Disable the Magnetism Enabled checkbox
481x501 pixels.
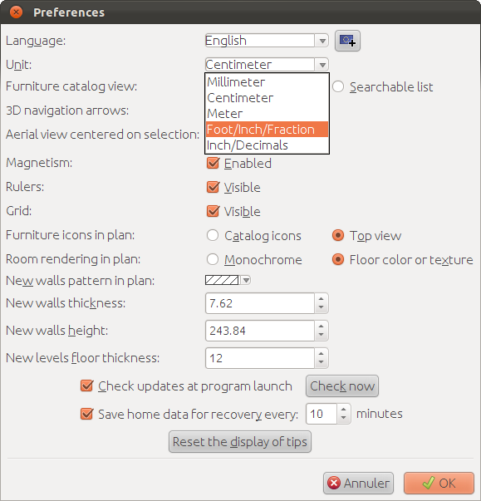(213, 163)
